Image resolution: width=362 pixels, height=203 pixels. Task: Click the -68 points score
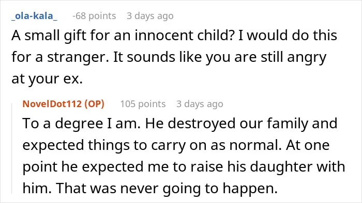tap(94, 16)
